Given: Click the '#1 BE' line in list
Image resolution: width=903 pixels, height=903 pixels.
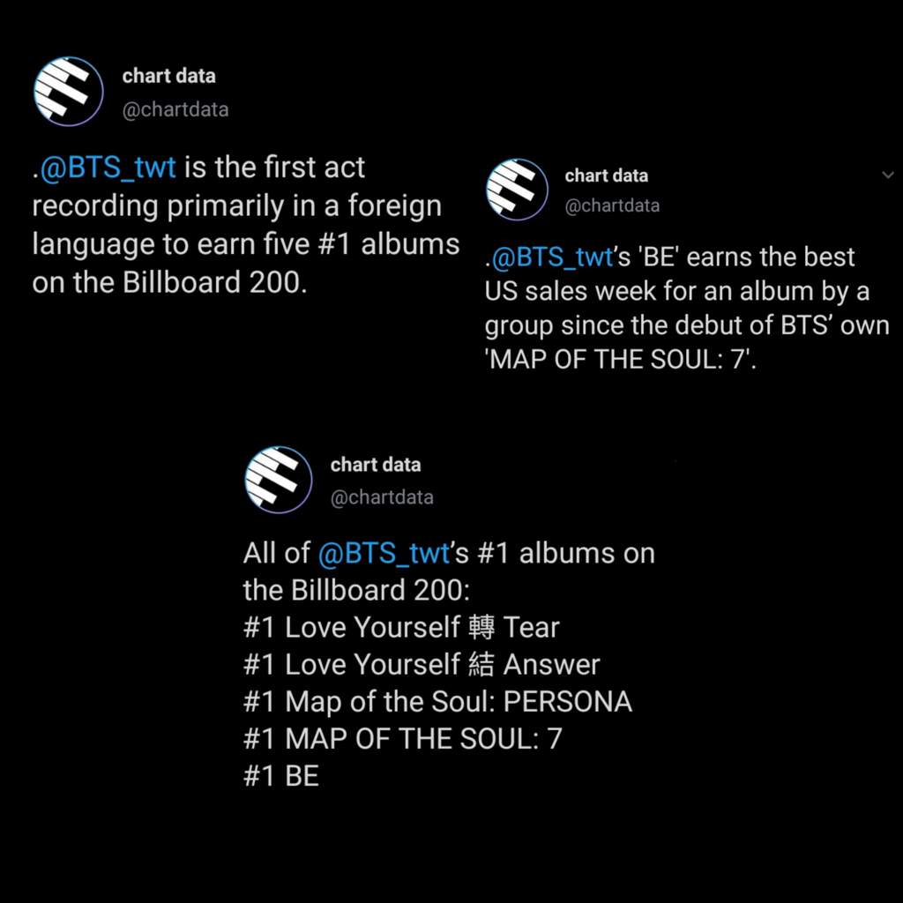Looking at the screenshot, I should pos(281,776).
